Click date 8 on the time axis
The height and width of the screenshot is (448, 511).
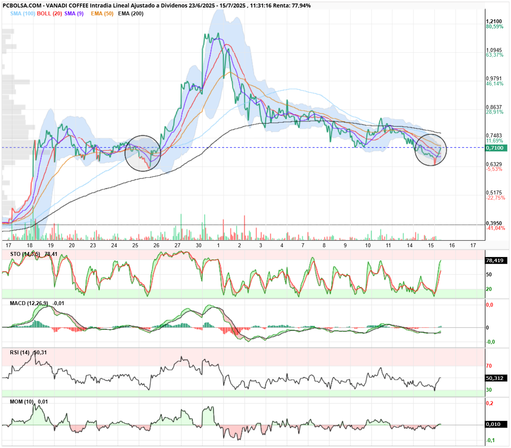324,245
